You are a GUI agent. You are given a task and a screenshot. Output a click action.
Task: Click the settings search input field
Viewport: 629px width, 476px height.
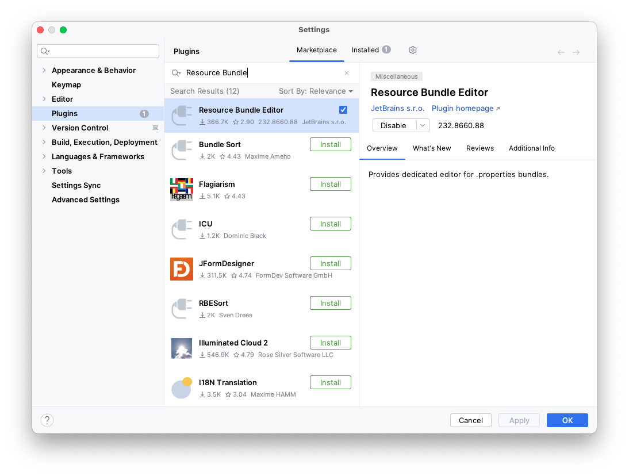(103, 51)
